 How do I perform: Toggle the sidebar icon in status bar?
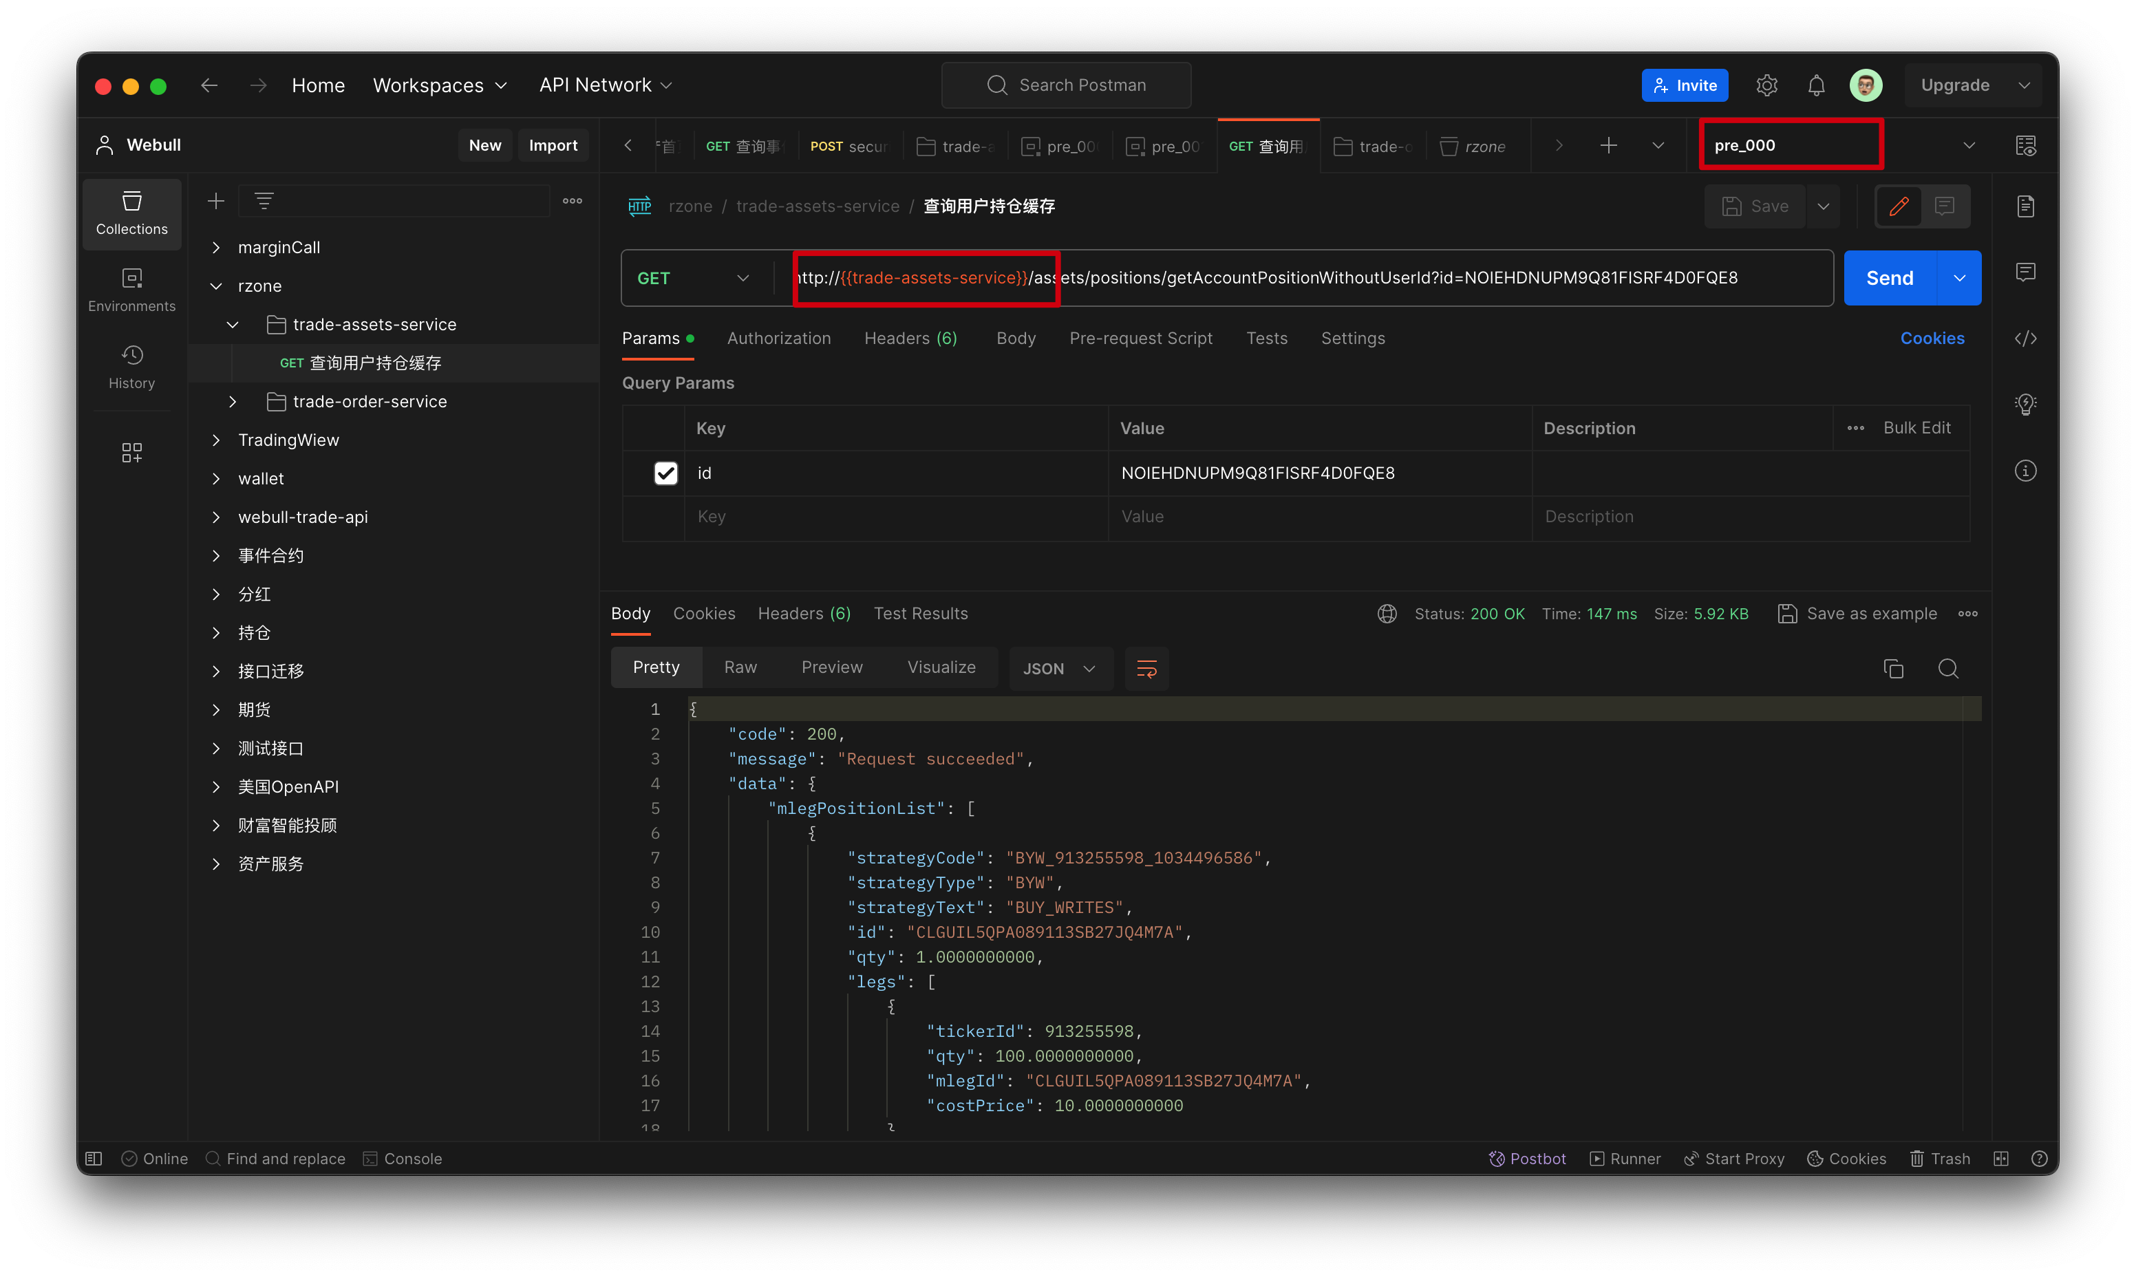tap(95, 1159)
